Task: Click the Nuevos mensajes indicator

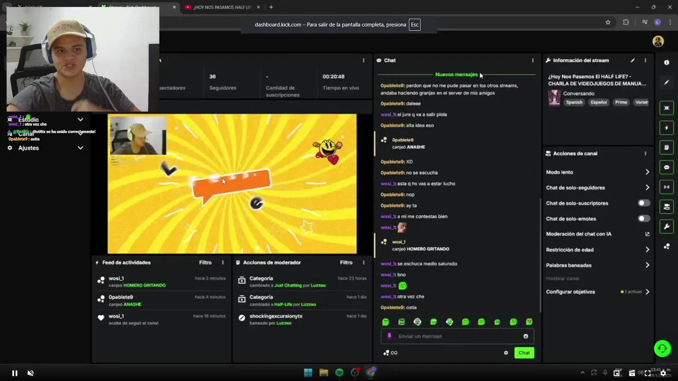Action: pos(456,75)
